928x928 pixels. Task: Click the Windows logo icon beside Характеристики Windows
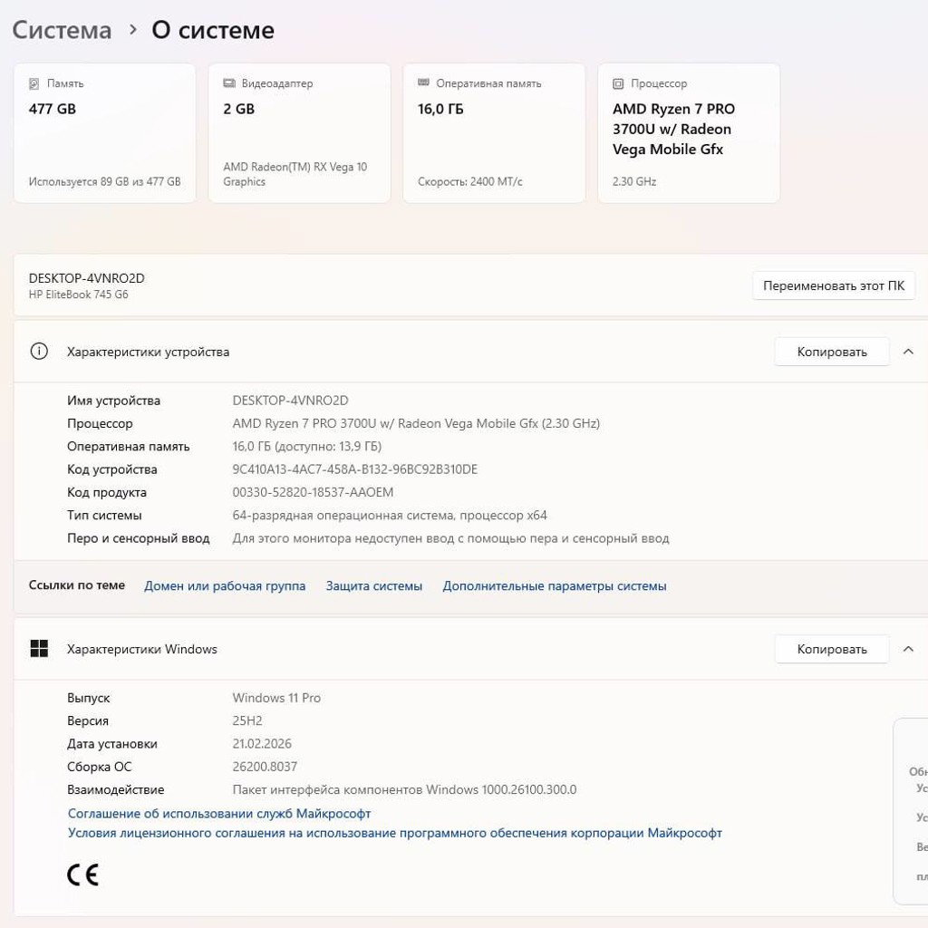pos(39,649)
